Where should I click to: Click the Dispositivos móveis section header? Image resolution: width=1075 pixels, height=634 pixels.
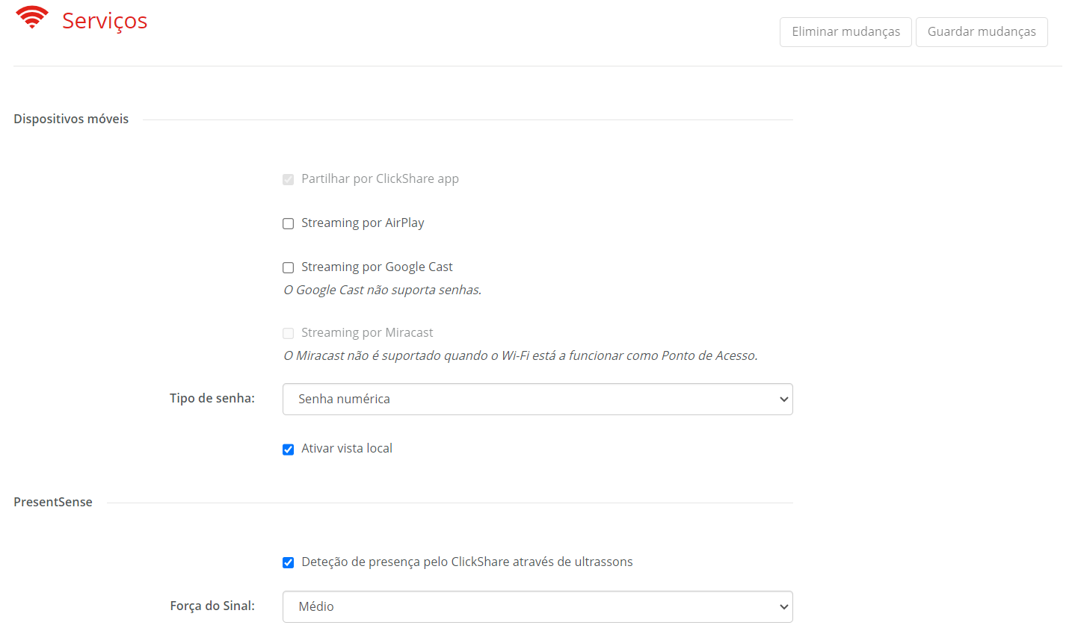pyautogui.click(x=71, y=119)
